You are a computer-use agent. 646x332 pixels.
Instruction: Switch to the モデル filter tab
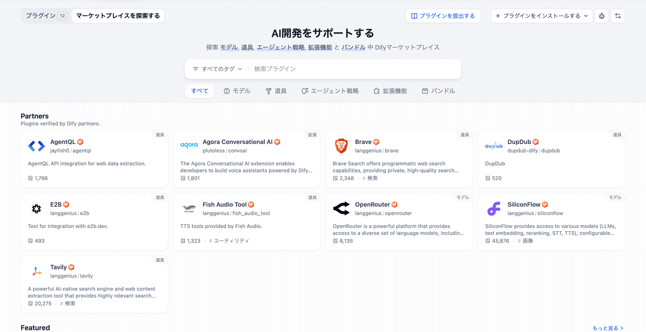238,91
